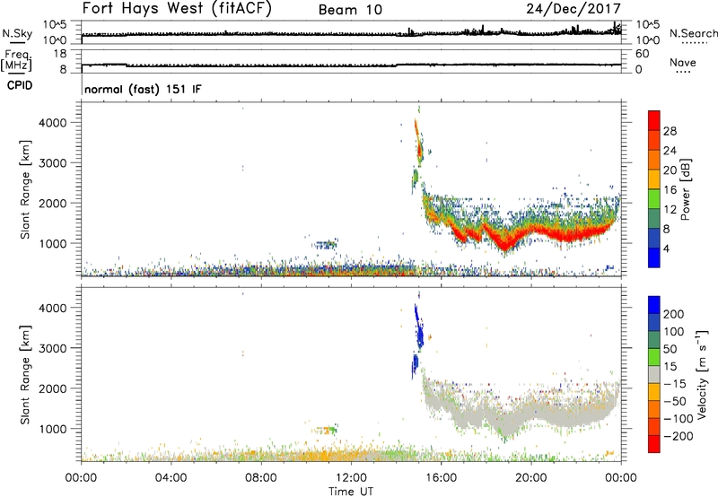Click the right '10^0' N.Search axis label
The width and height of the screenshot is (718, 497).
[x=647, y=40]
